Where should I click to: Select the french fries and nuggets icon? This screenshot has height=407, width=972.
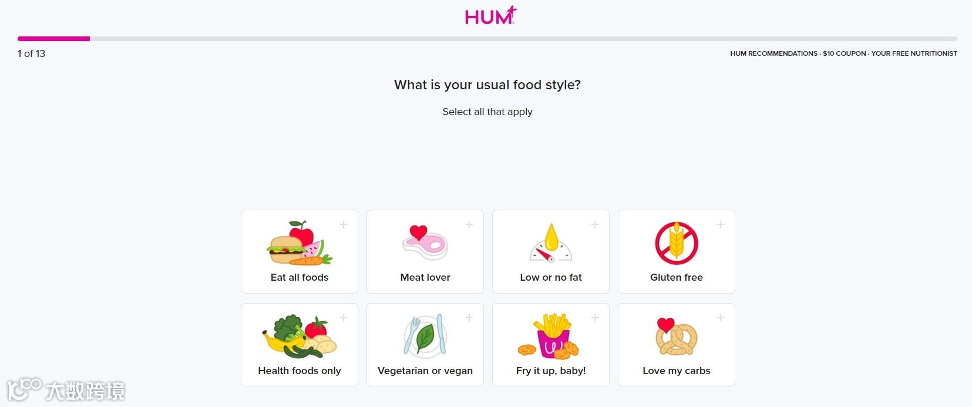click(x=551, y=337)
